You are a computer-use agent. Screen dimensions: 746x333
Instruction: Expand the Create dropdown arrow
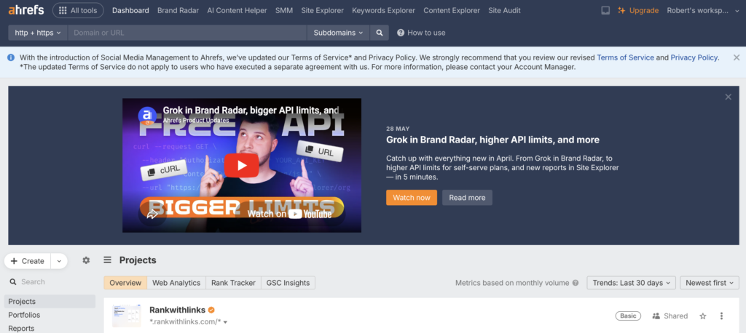59,261
